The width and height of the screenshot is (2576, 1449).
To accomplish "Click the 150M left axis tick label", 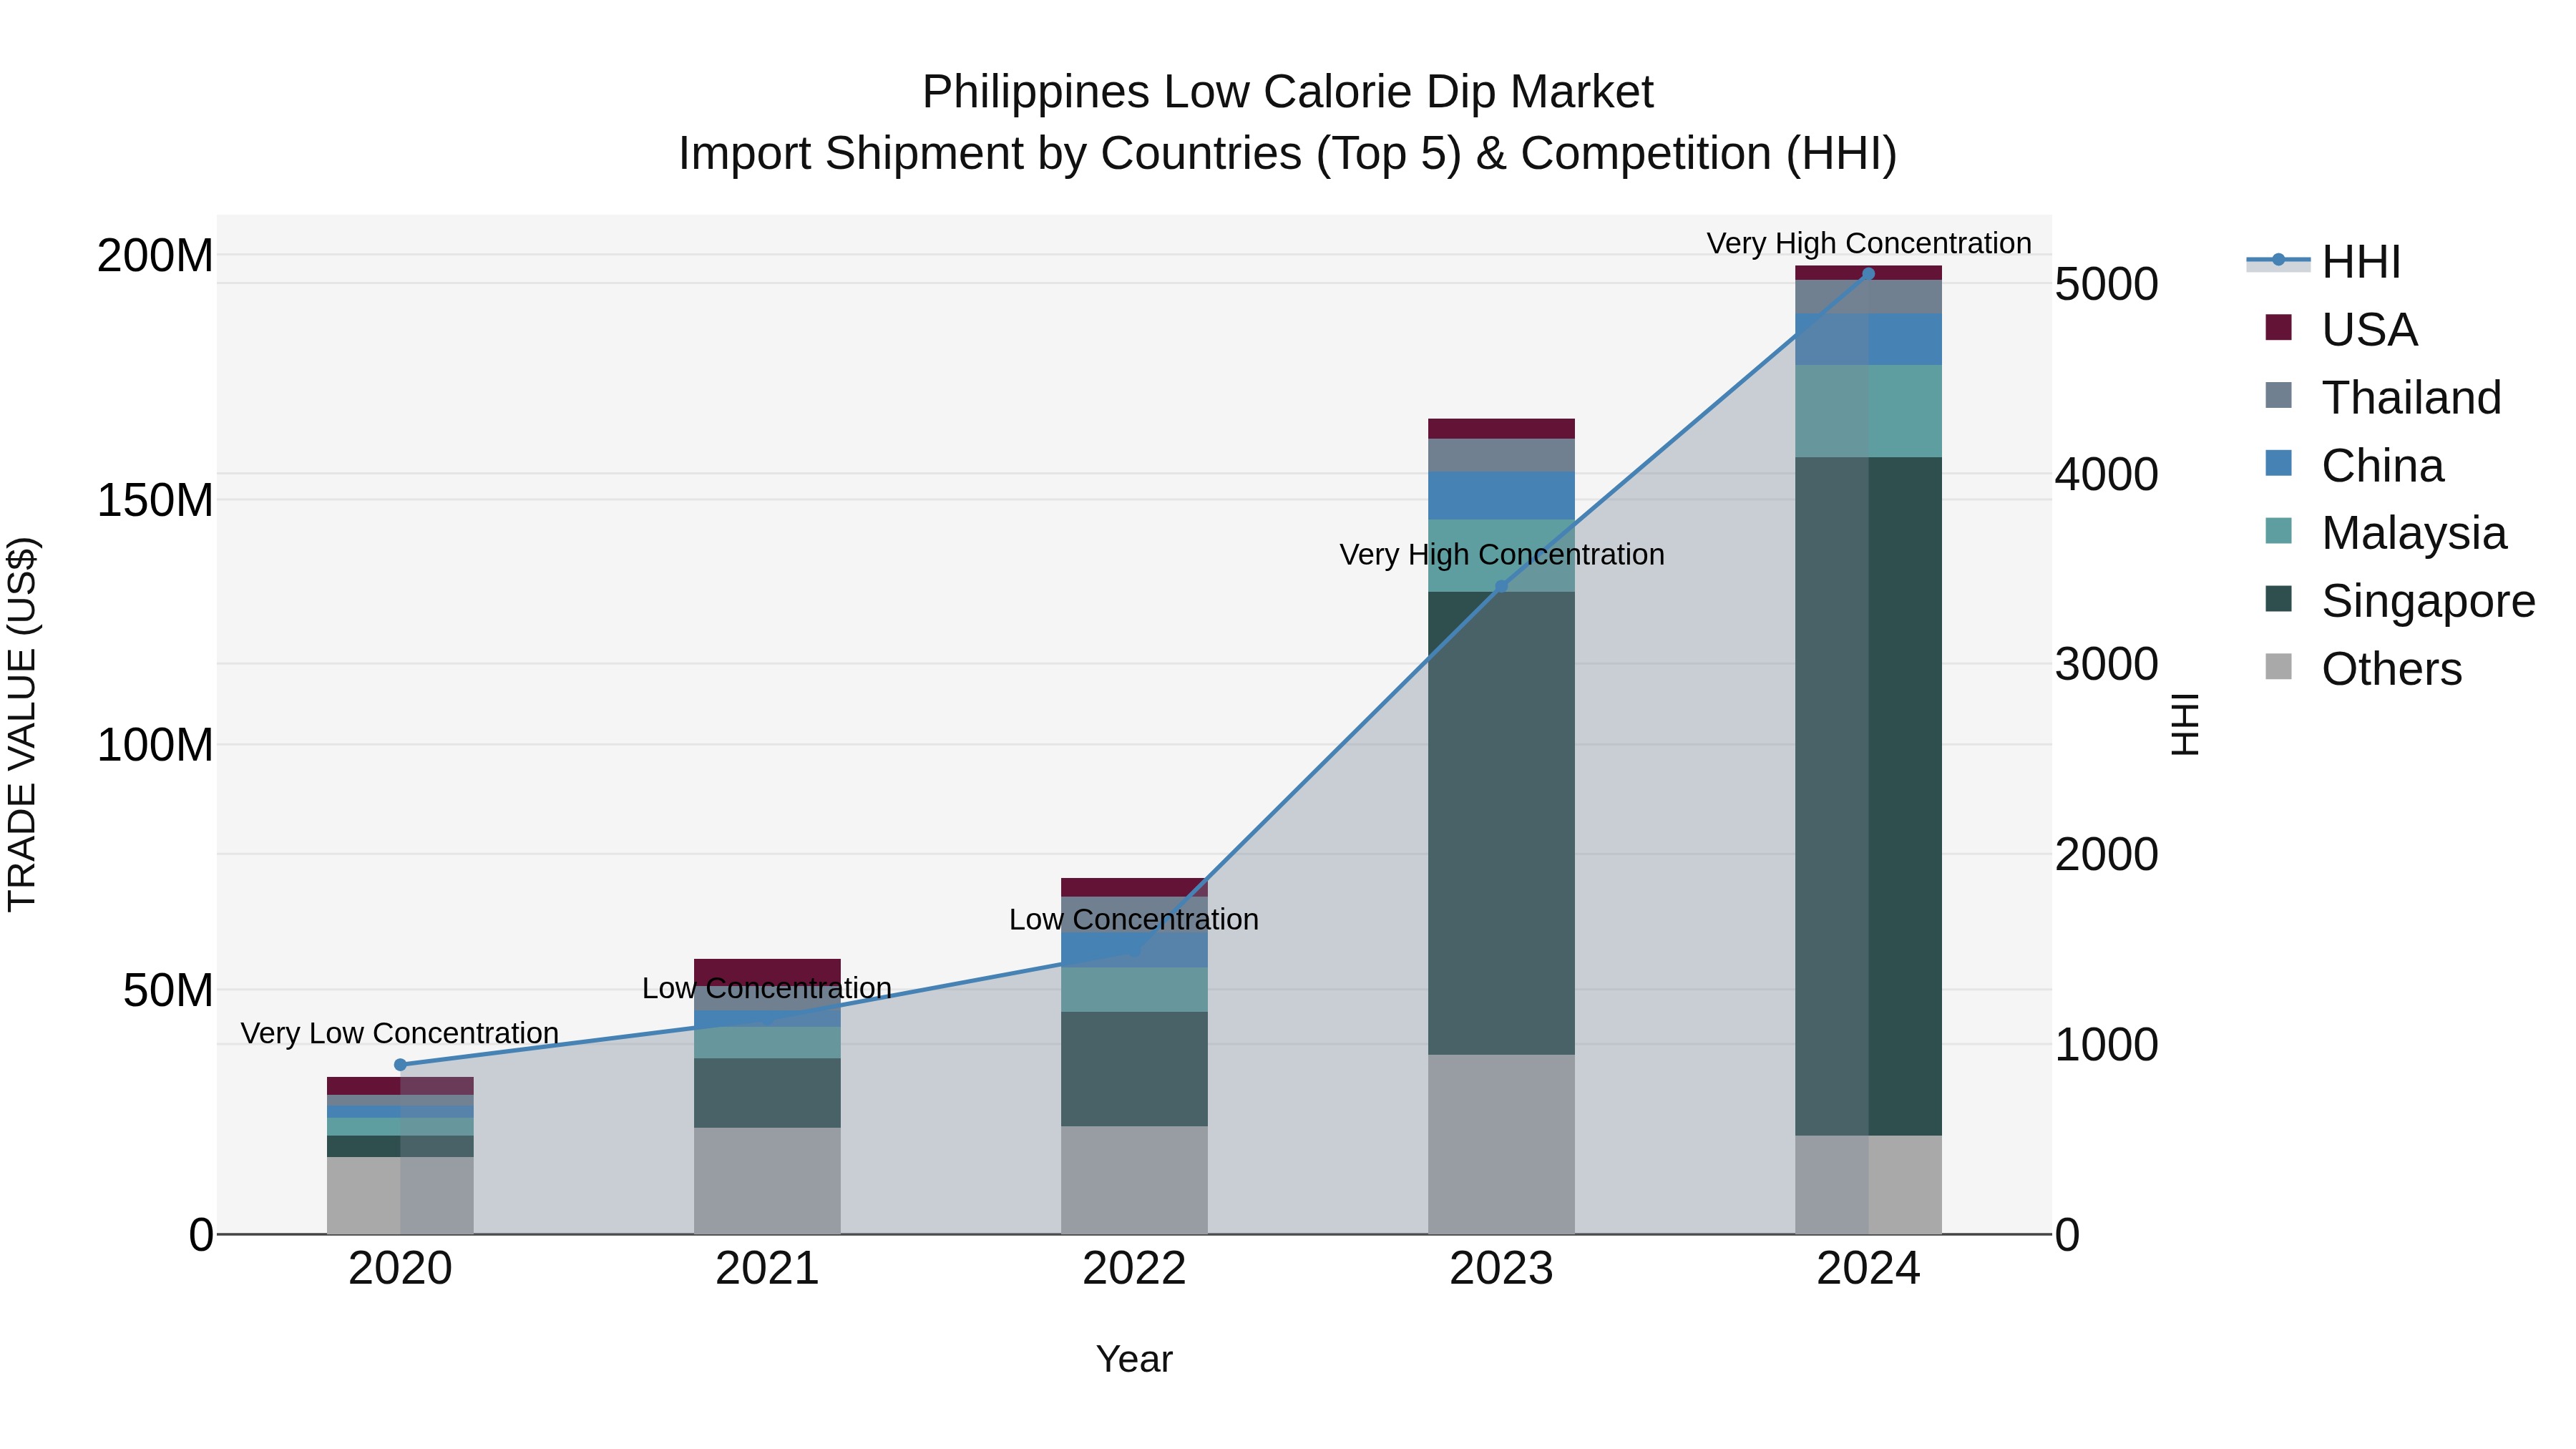I will coord(155,501).
